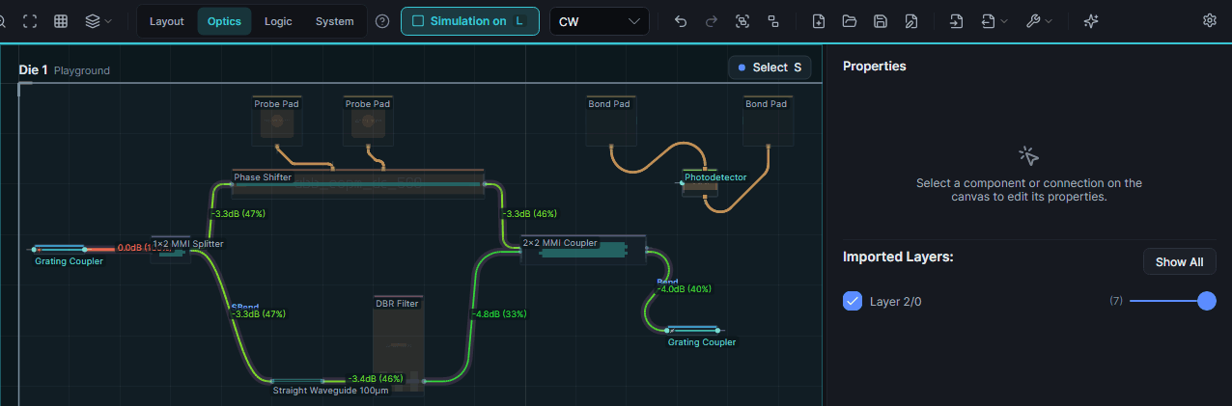Click the Show All button
The height and width of the screenshot is (406, 1232).
pyautogui.click(x=1179, y=261)
